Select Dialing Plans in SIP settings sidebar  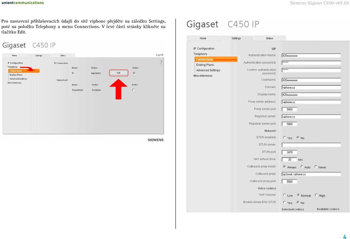click(205, 65)
